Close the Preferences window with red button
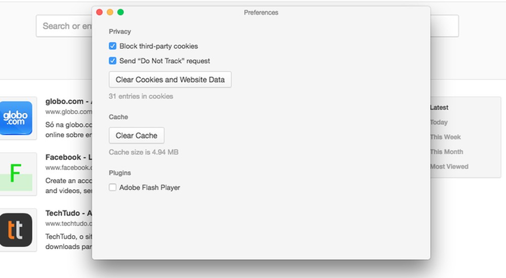The width and height of the screenshot is (506, 278). click(x=100, y=12)
